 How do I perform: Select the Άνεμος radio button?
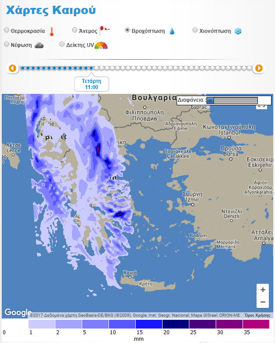click(x=75, y=30)
